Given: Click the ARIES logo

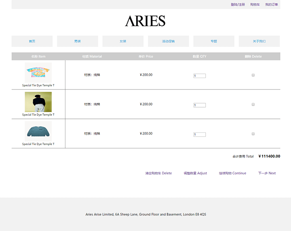Looking at the screenshot, I should (x=145, y=21).
